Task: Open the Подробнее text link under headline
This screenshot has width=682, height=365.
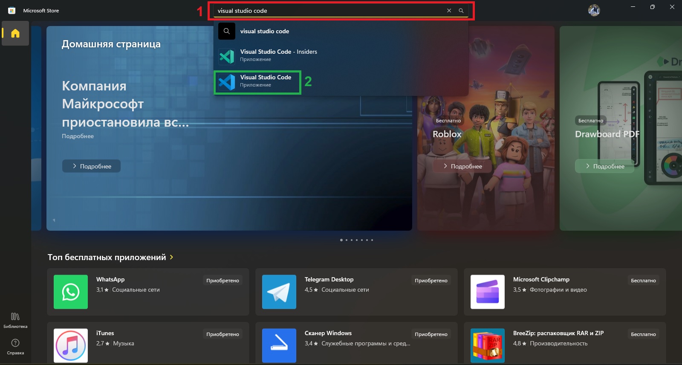Action: point(78,136)
